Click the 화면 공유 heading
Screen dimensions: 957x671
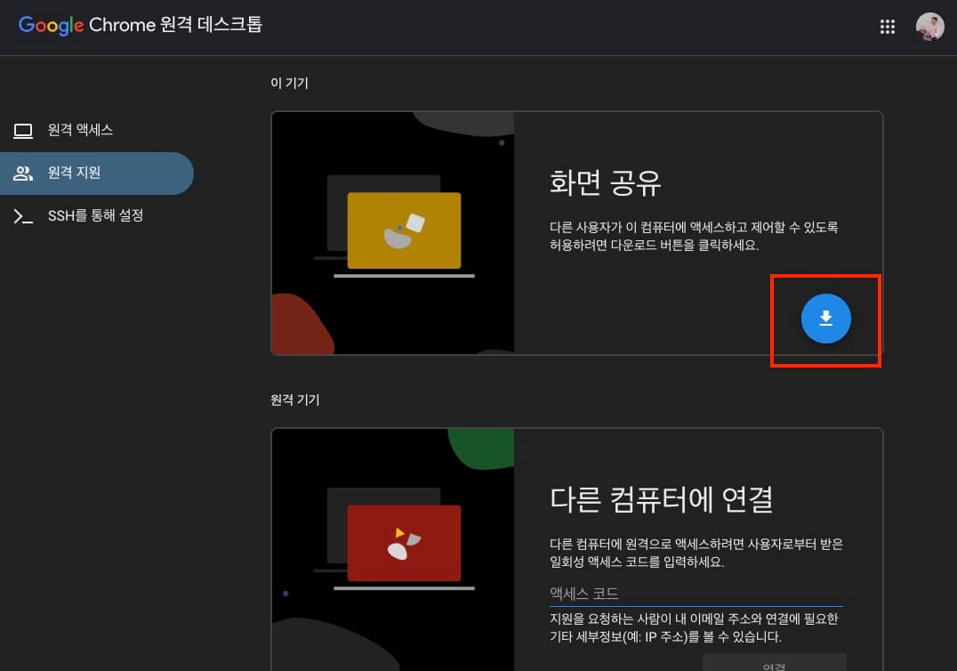point(605,183)
